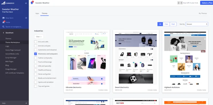This screenshot has width=213, height=105.
Task: Collapse the sidebar with double chevron icon
Action: [26, 3]
